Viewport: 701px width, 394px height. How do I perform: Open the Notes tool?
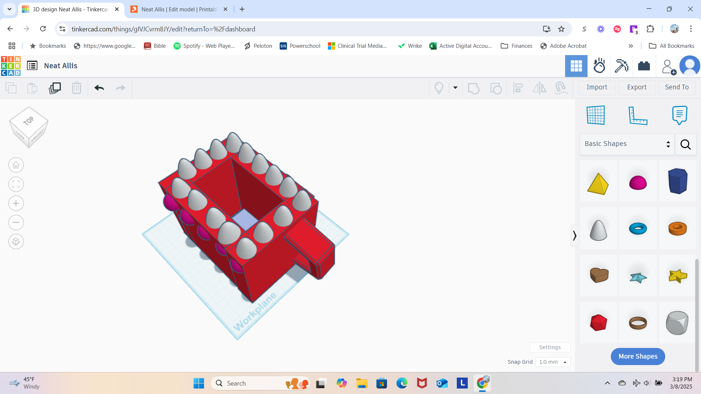coord(679,115)
